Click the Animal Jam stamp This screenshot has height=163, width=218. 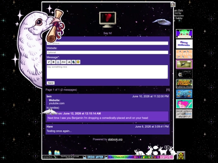click(184, 84)
